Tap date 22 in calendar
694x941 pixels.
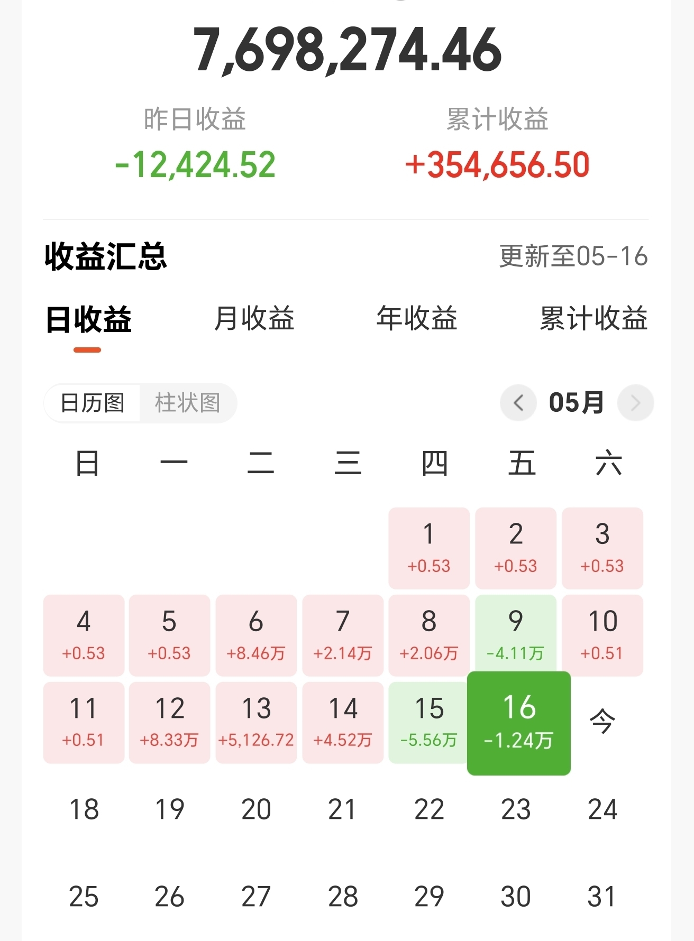coord(429,809)
